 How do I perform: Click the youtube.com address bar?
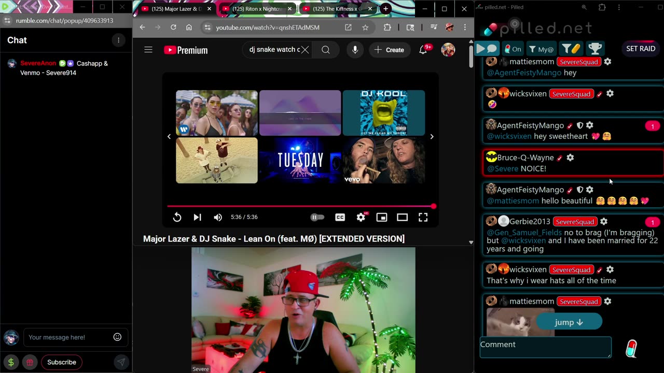click(x=268, y=27)
